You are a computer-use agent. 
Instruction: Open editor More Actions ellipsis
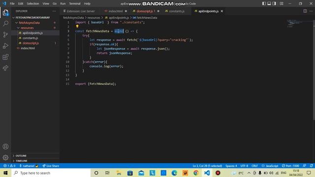[311, 11]
